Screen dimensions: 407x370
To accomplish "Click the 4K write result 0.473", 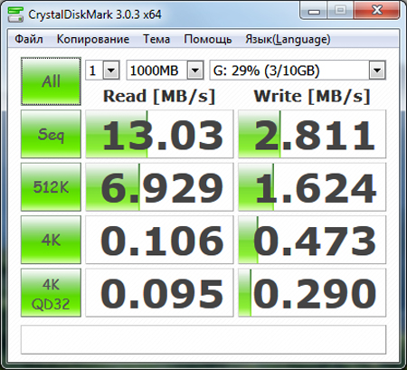I will tap(312, 240).
